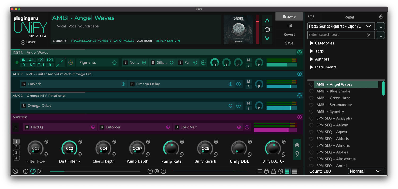
Task: Open the circle menu beside CC1 knob
Action: click(x=46, y=142)
